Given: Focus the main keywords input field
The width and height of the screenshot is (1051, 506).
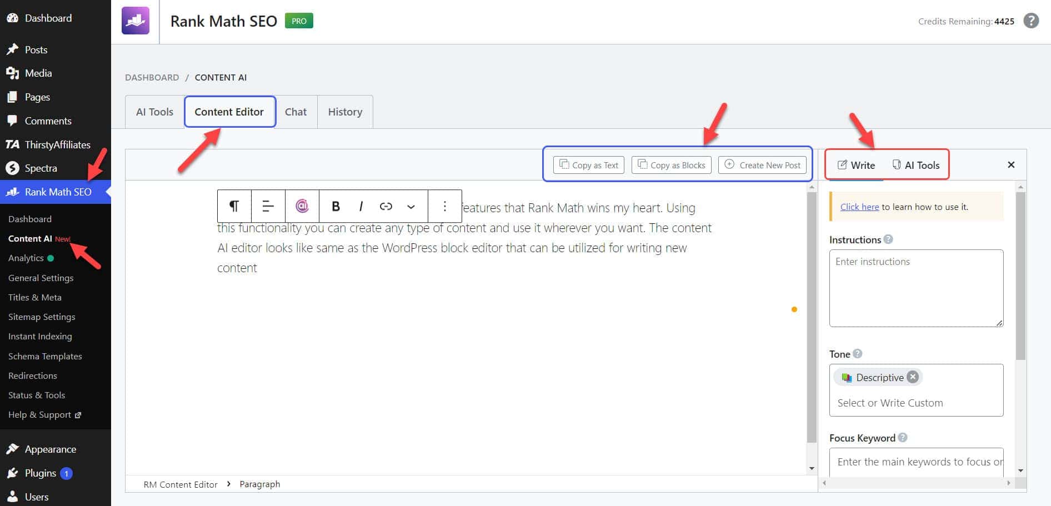Looking at the screenshot, I should click(x=917, y=462).
